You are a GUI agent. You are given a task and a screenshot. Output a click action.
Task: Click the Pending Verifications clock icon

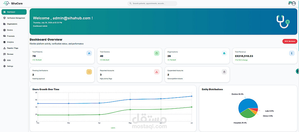(89, 72)
